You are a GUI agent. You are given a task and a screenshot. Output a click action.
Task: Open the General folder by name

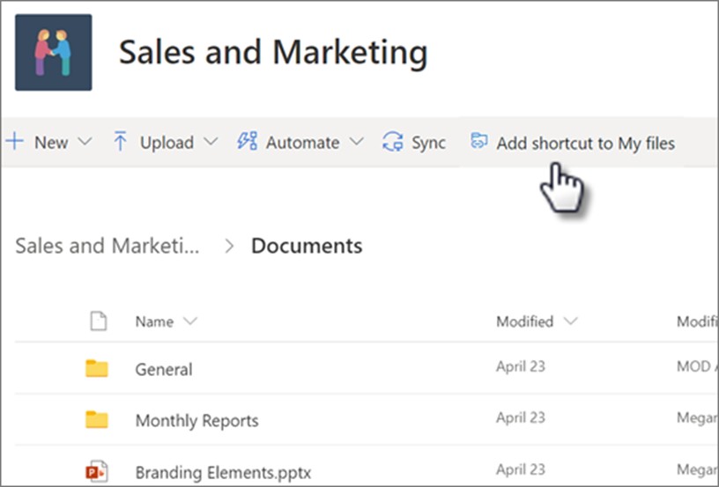[x=164, y=370]
